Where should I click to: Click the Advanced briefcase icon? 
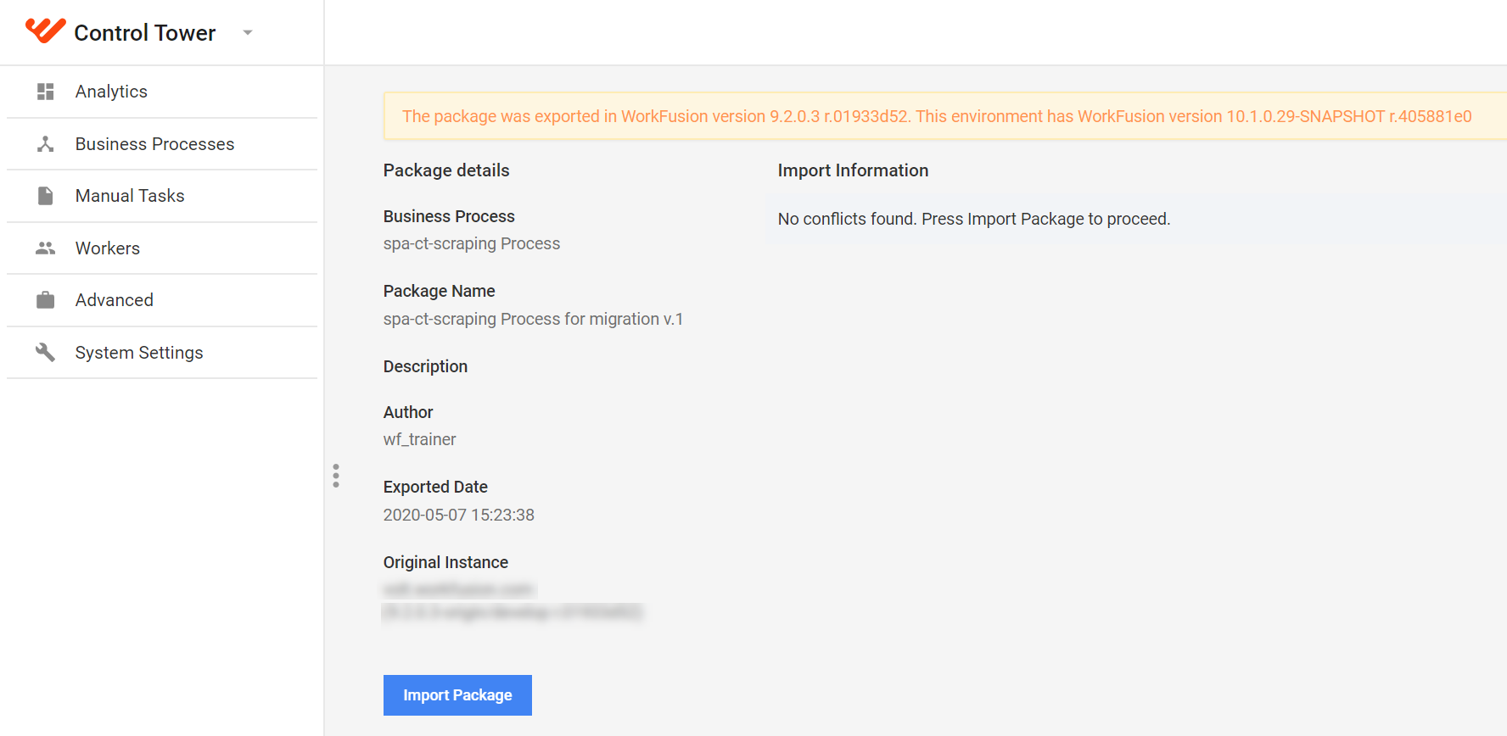tap(46, 300)
